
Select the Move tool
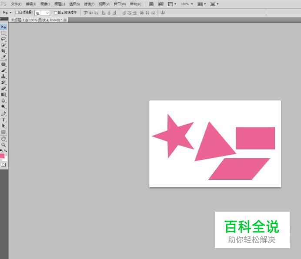click(x=3, y=27)
